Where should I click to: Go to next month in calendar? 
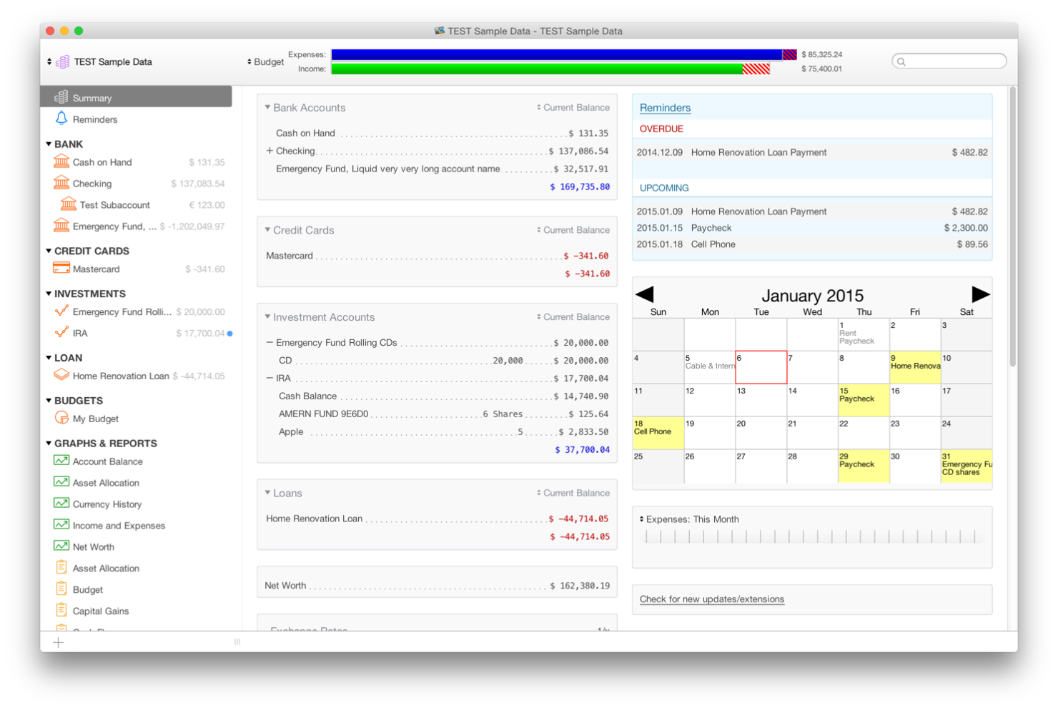(x=980, y=294)
